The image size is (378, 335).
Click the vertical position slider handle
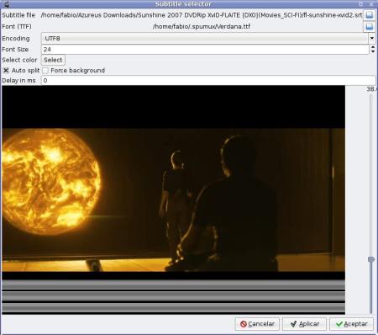tap(371, 259)
